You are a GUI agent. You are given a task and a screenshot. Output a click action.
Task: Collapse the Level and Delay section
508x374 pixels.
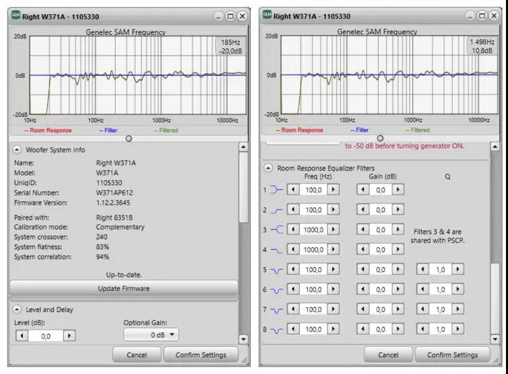[x=17, y=310]
